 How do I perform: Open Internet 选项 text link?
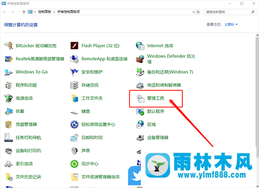[x=160, y=46]
